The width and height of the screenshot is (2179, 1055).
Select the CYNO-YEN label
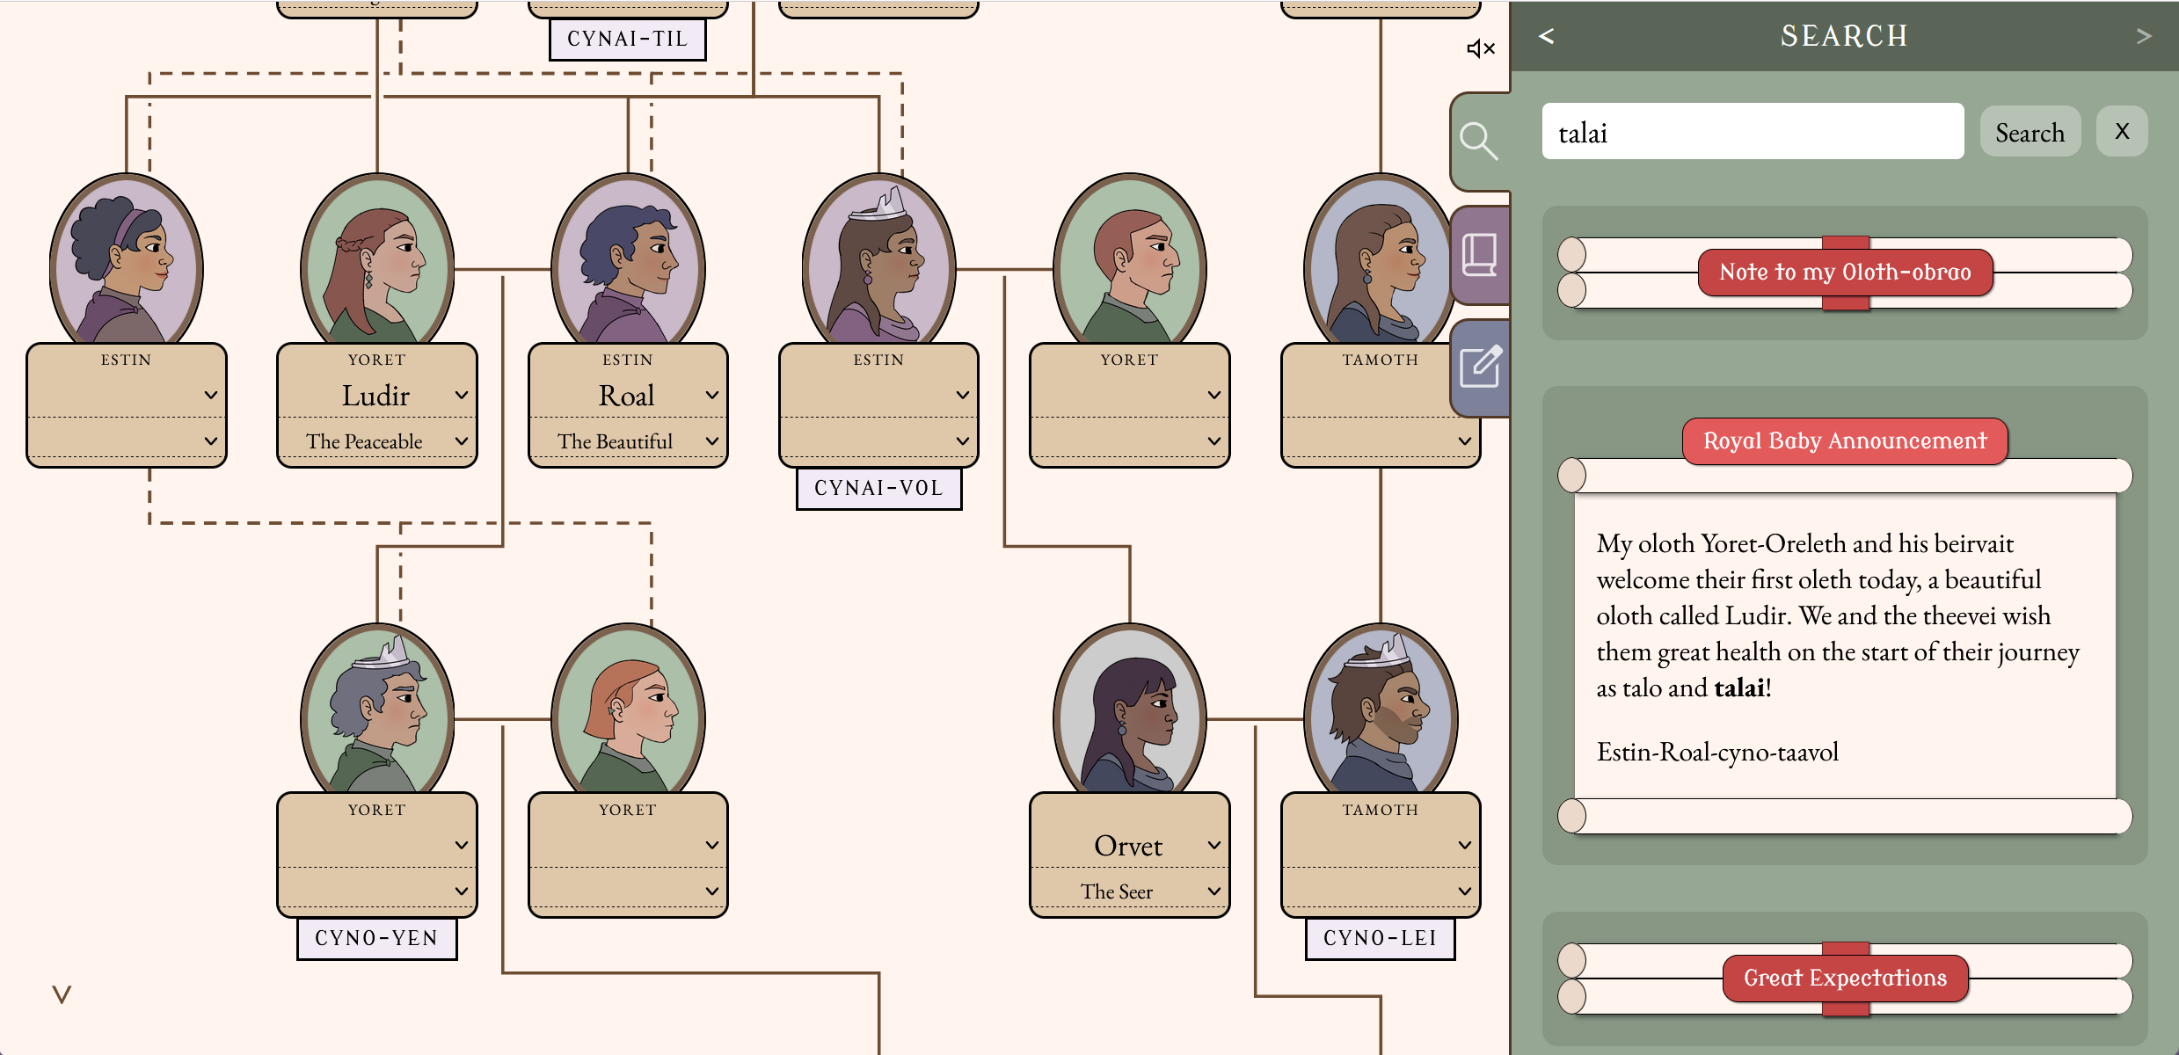click(376, 938)
